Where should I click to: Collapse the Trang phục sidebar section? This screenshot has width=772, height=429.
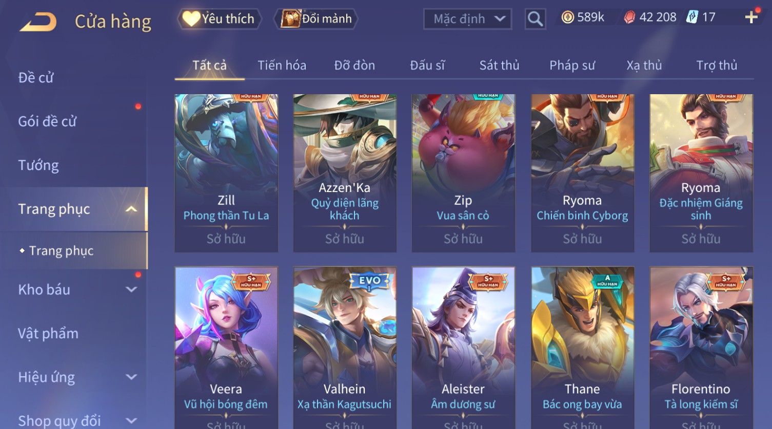tap(131, 209)
